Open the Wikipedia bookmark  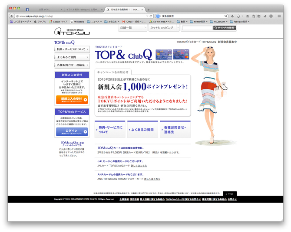pos(77,22)
